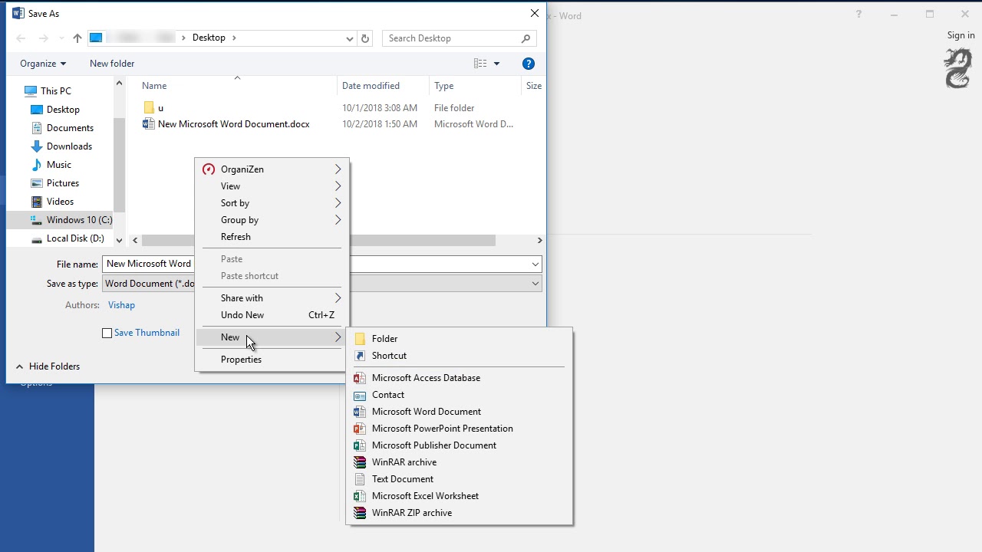Open the Sort by submenu
This screenshot has width=982, height=552.
pos(272,203)
